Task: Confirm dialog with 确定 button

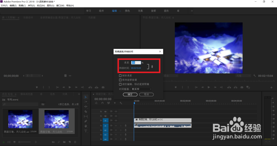Action: (130, 94)
